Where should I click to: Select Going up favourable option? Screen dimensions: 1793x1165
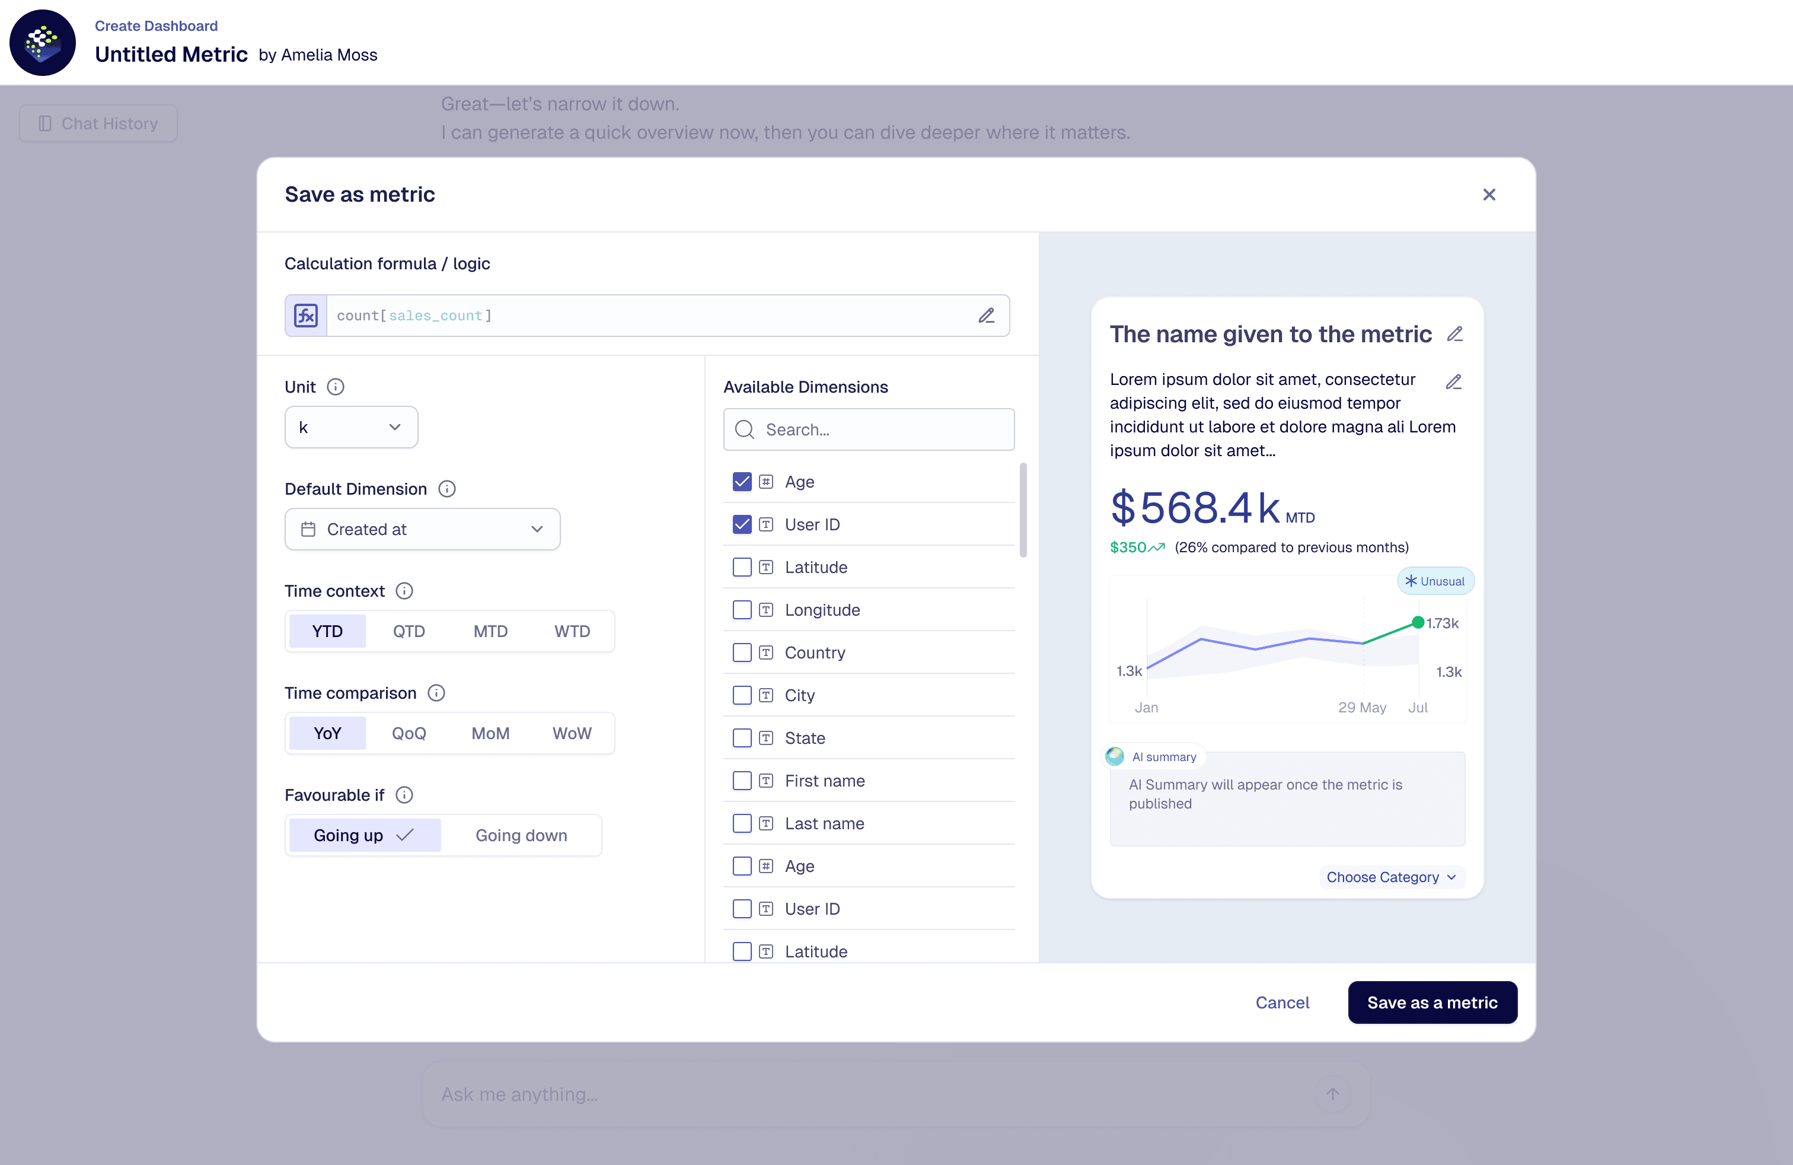coord(365,835)
